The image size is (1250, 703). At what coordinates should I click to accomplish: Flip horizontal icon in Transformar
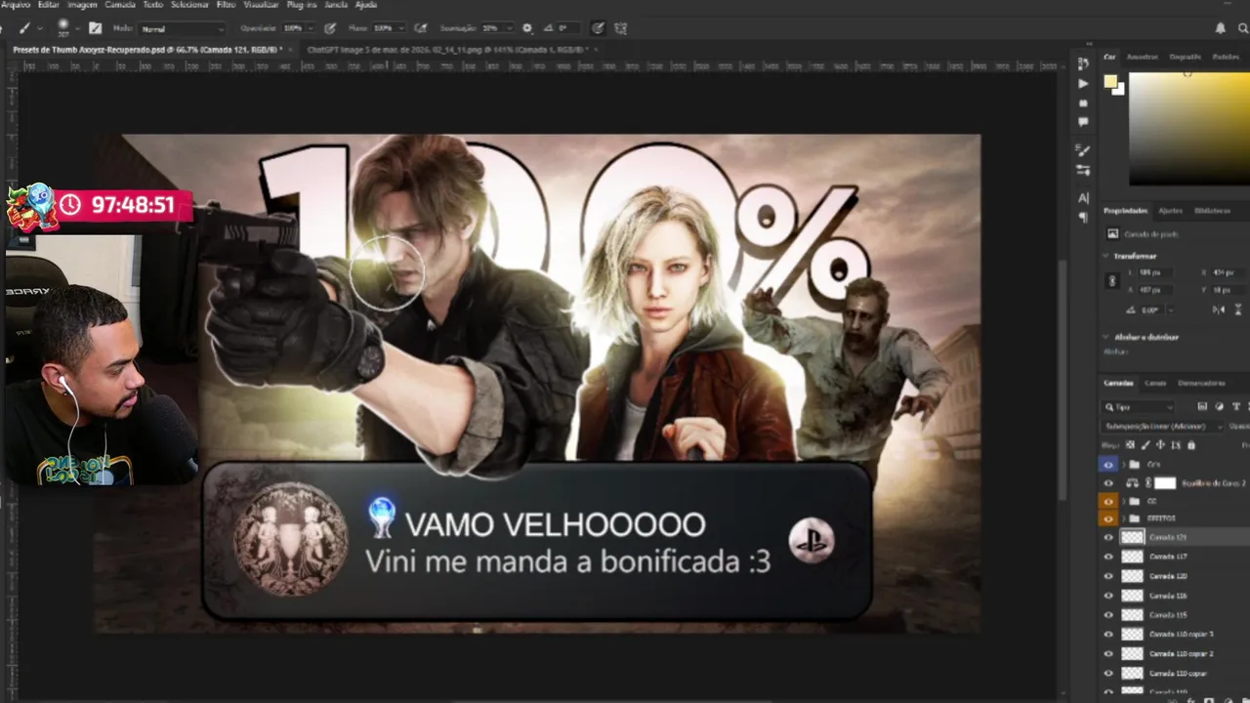pyautogui.click(x=1218, y=310)
